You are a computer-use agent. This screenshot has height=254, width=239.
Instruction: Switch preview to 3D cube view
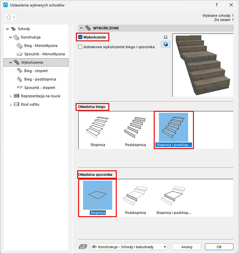(166, 44)
